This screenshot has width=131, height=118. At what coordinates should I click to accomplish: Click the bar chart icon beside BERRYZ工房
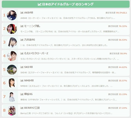tap(22, 108)
